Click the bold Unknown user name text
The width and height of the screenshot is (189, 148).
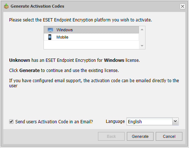click(20, 60)
